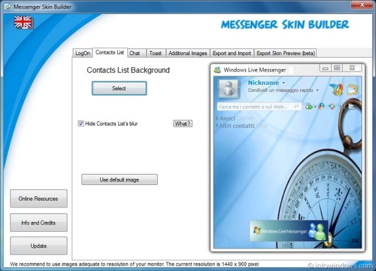Expand the Altri contatti group
Screen dimensions: 376x271
[217, 126]
